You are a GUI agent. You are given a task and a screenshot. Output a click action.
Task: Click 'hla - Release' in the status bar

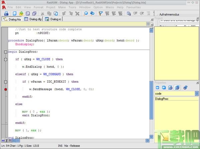72,146
